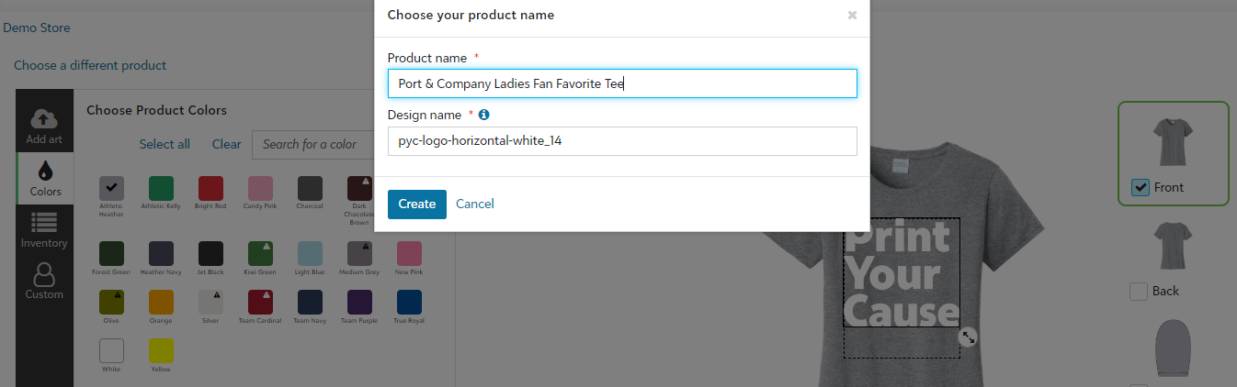1237x387 pixels.
Task: Select all product colors
Action: (165, 144)
